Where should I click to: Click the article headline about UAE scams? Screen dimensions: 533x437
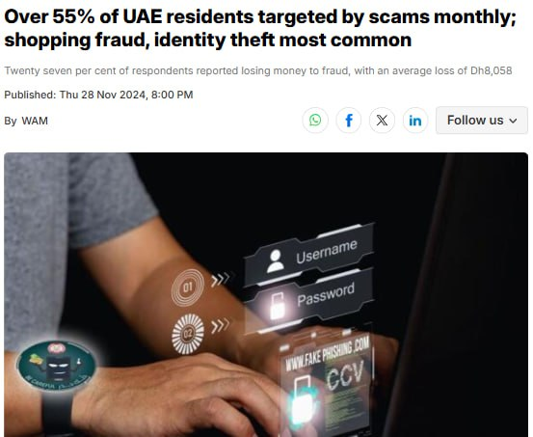[x=260, y=28]
